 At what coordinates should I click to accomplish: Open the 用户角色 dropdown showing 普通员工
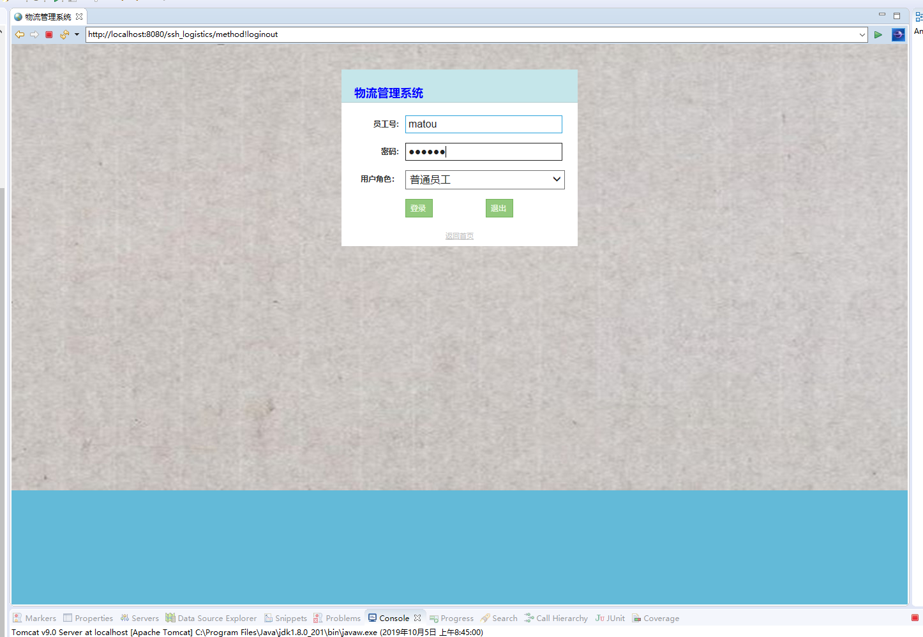[485, 180]
